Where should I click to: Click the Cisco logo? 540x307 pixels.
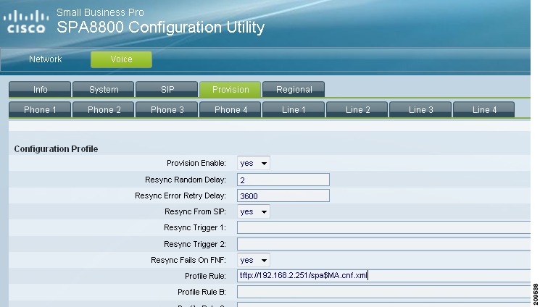point(26,22)
